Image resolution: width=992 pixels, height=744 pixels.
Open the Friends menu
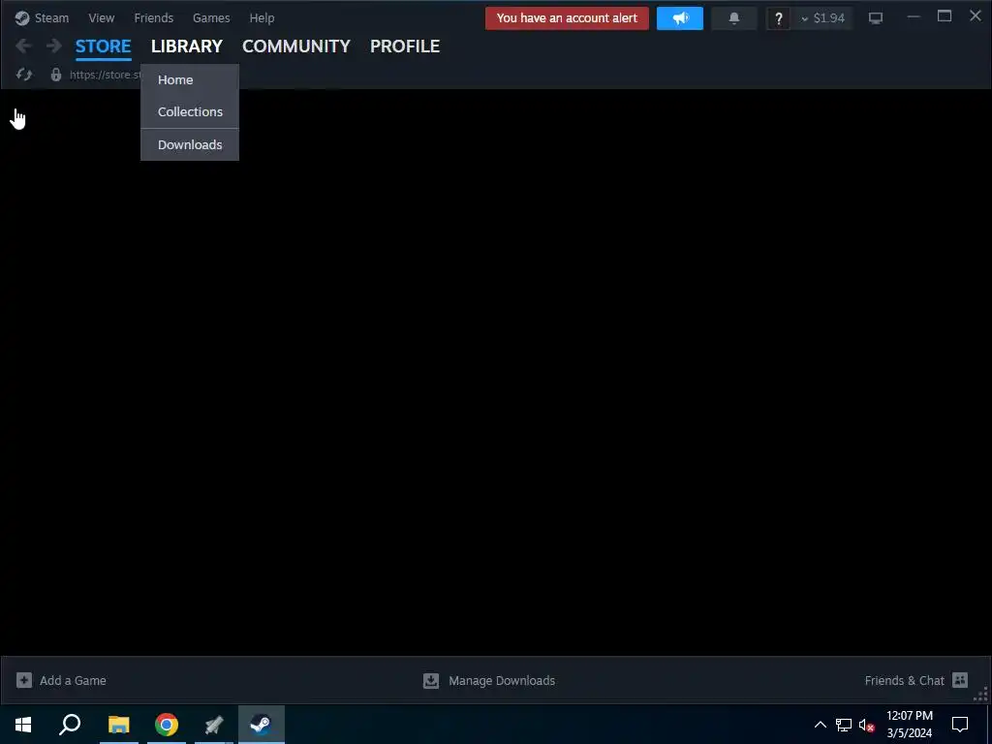[154, 17]
